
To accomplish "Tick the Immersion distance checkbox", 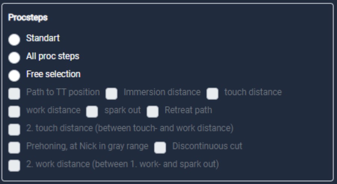I will [111, 93].
